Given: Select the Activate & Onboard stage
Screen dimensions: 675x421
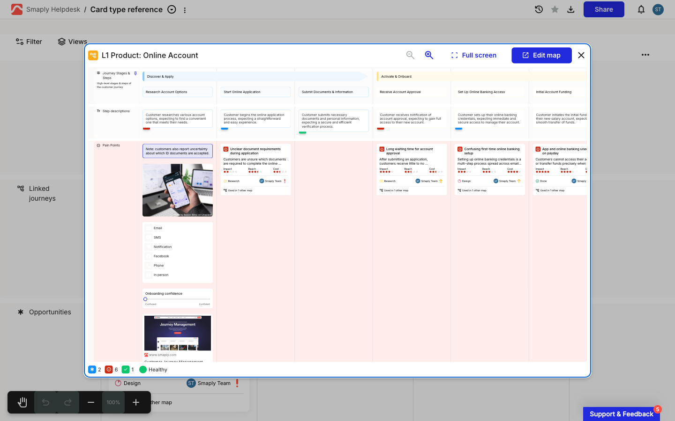Looking at the screenshot, I should tap(481, 76).
